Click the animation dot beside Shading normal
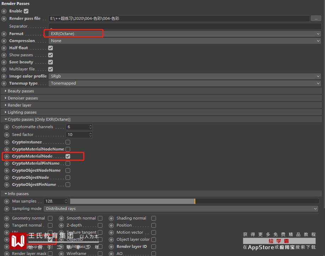Screen dimensions: 325x256 click(112, 218)
